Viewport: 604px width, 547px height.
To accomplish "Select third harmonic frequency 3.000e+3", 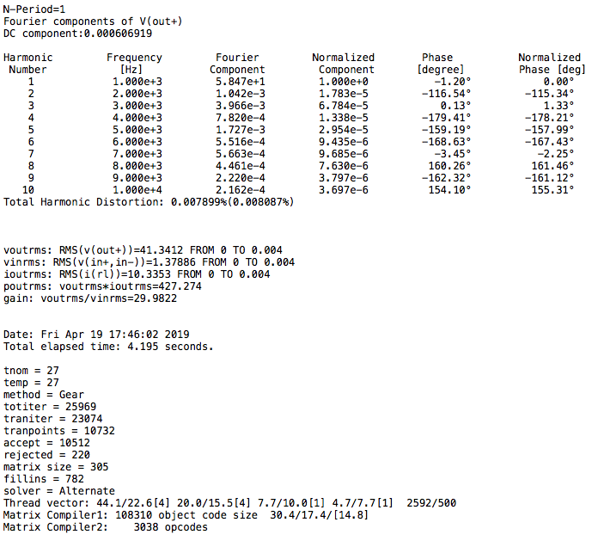I will point(137,106).
